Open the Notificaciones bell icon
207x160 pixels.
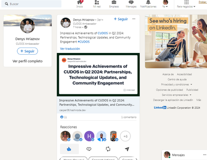pyautogui.click(x=148, y=2)
